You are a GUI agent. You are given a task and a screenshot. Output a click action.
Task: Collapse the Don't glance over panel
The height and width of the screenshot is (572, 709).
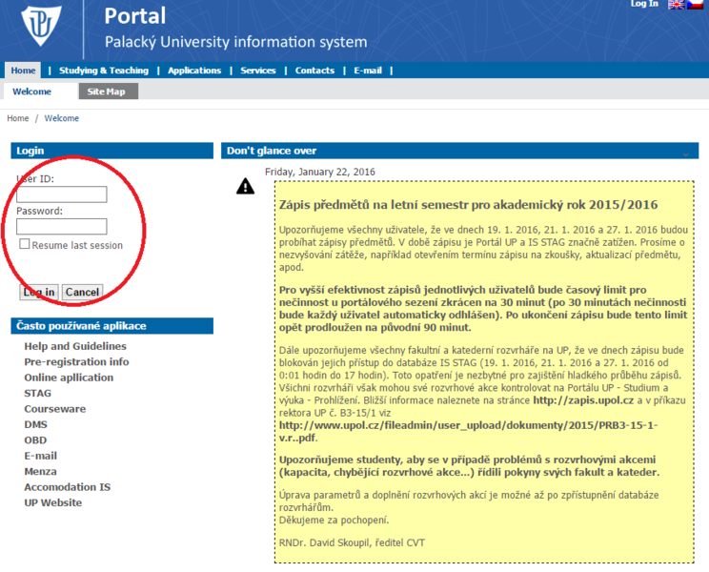pyautogui.click(x=683, y=153)
